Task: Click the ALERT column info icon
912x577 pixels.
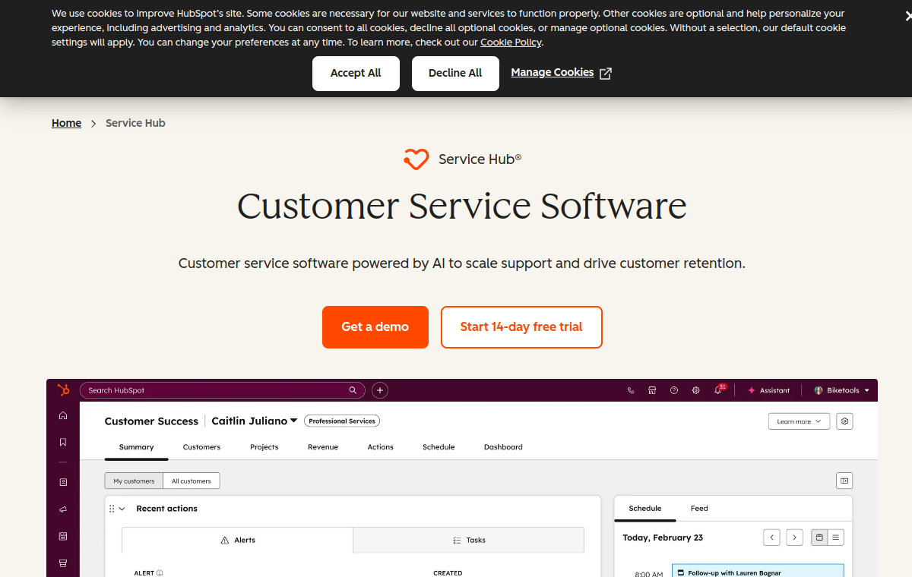Action: [x=160, y=573]
